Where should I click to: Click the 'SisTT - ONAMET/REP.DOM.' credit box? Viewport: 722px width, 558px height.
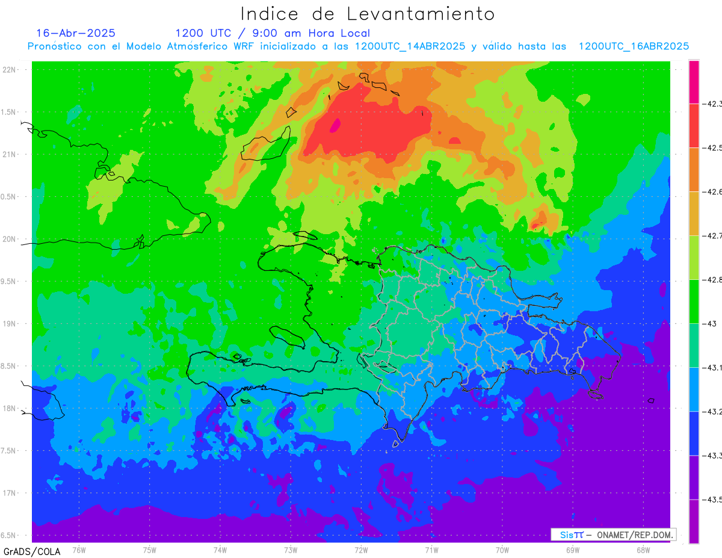coord(614,535)
